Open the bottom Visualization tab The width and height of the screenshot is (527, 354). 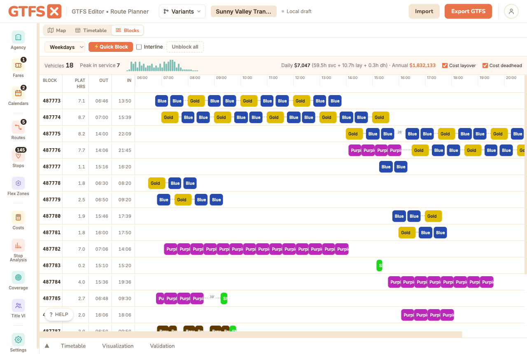tap(118, 346)
